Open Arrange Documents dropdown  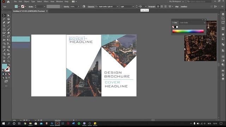coord(74,1)
